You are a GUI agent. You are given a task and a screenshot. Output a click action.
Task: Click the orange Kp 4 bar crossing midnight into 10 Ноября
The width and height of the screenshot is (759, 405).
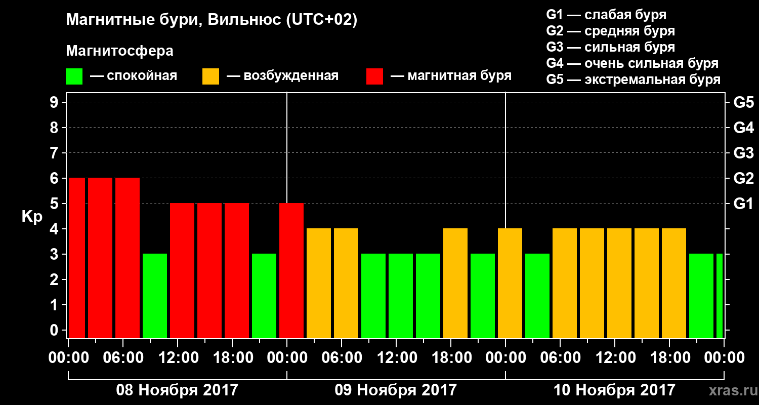[x=510, y=283]
